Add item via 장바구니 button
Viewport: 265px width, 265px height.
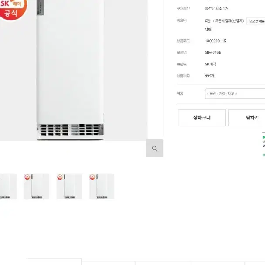coord(202,118)
